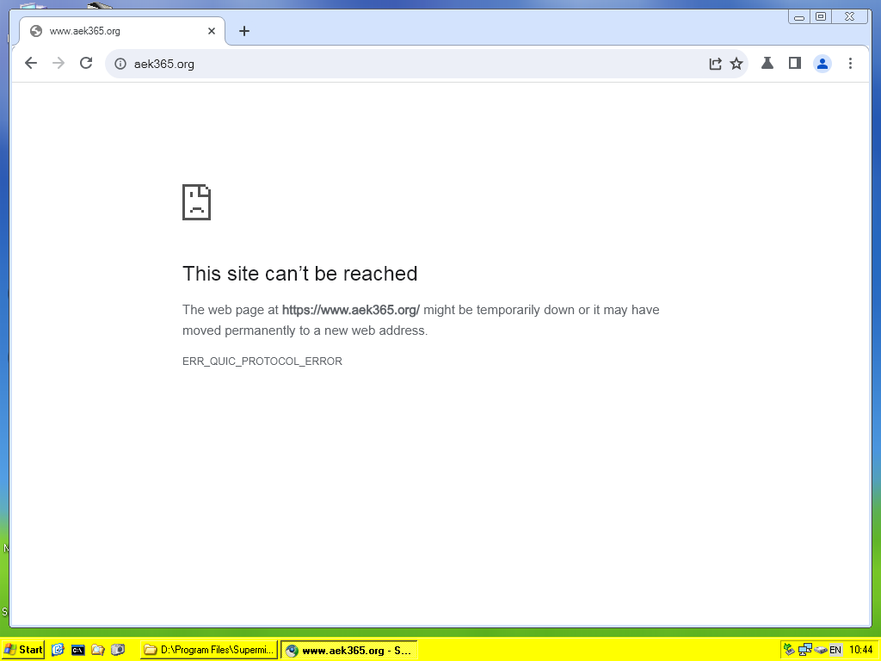This screenshot has width=881, height=661.
Task: Click the https://www.aek365.org/ URL text
Action: tap(351, 310)
